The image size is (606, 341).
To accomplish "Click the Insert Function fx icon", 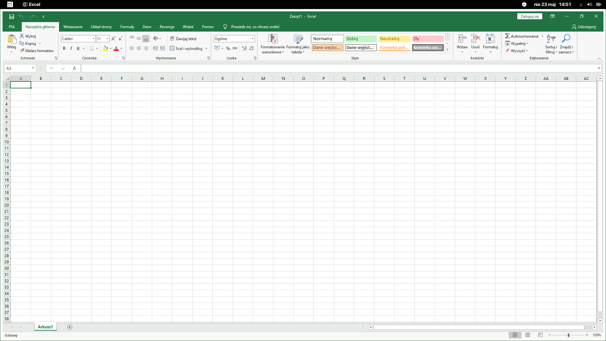I will [x=74, y=68].
